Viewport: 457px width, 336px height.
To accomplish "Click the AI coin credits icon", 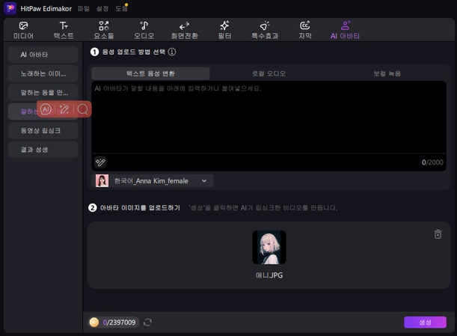I will (x=94, y=323).
